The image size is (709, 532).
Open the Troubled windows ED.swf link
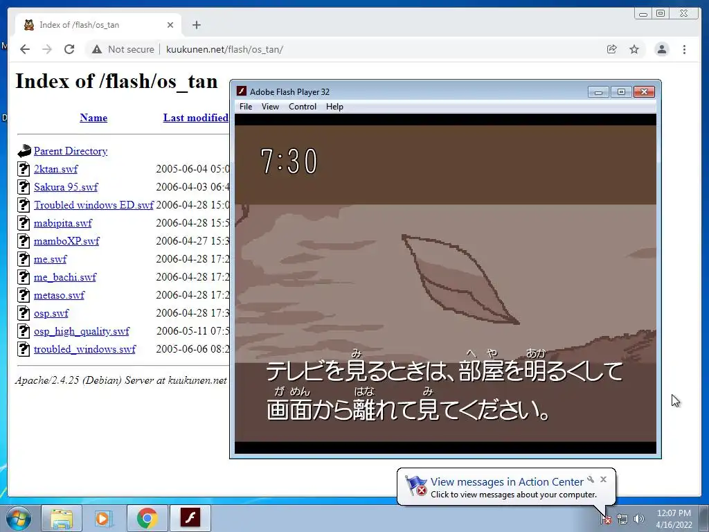94,205
